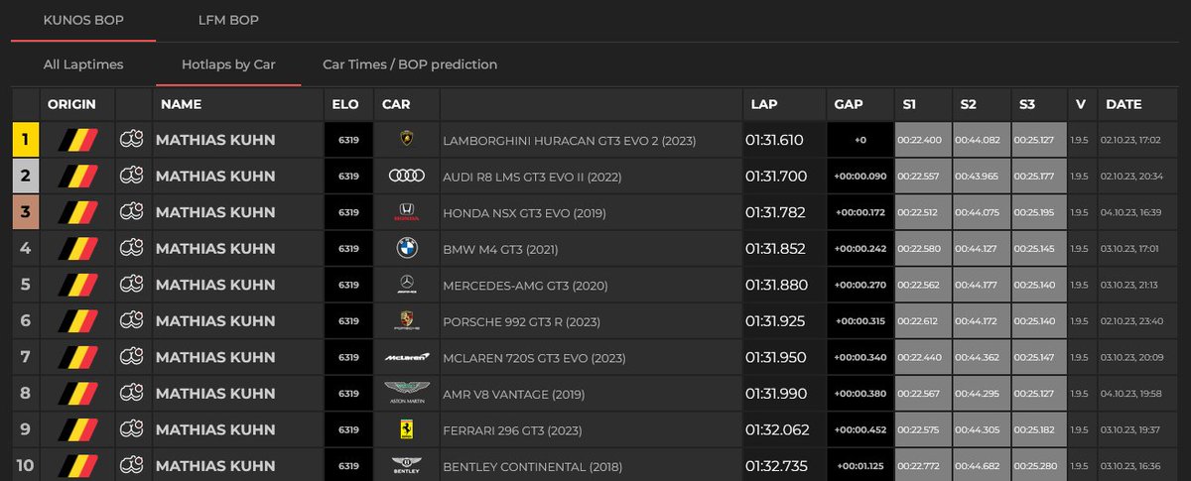Image resolution: width=1191 pixels, height=481 pixels.
Task: Click the flag in row 2
Action: click(x=77, y=176)
